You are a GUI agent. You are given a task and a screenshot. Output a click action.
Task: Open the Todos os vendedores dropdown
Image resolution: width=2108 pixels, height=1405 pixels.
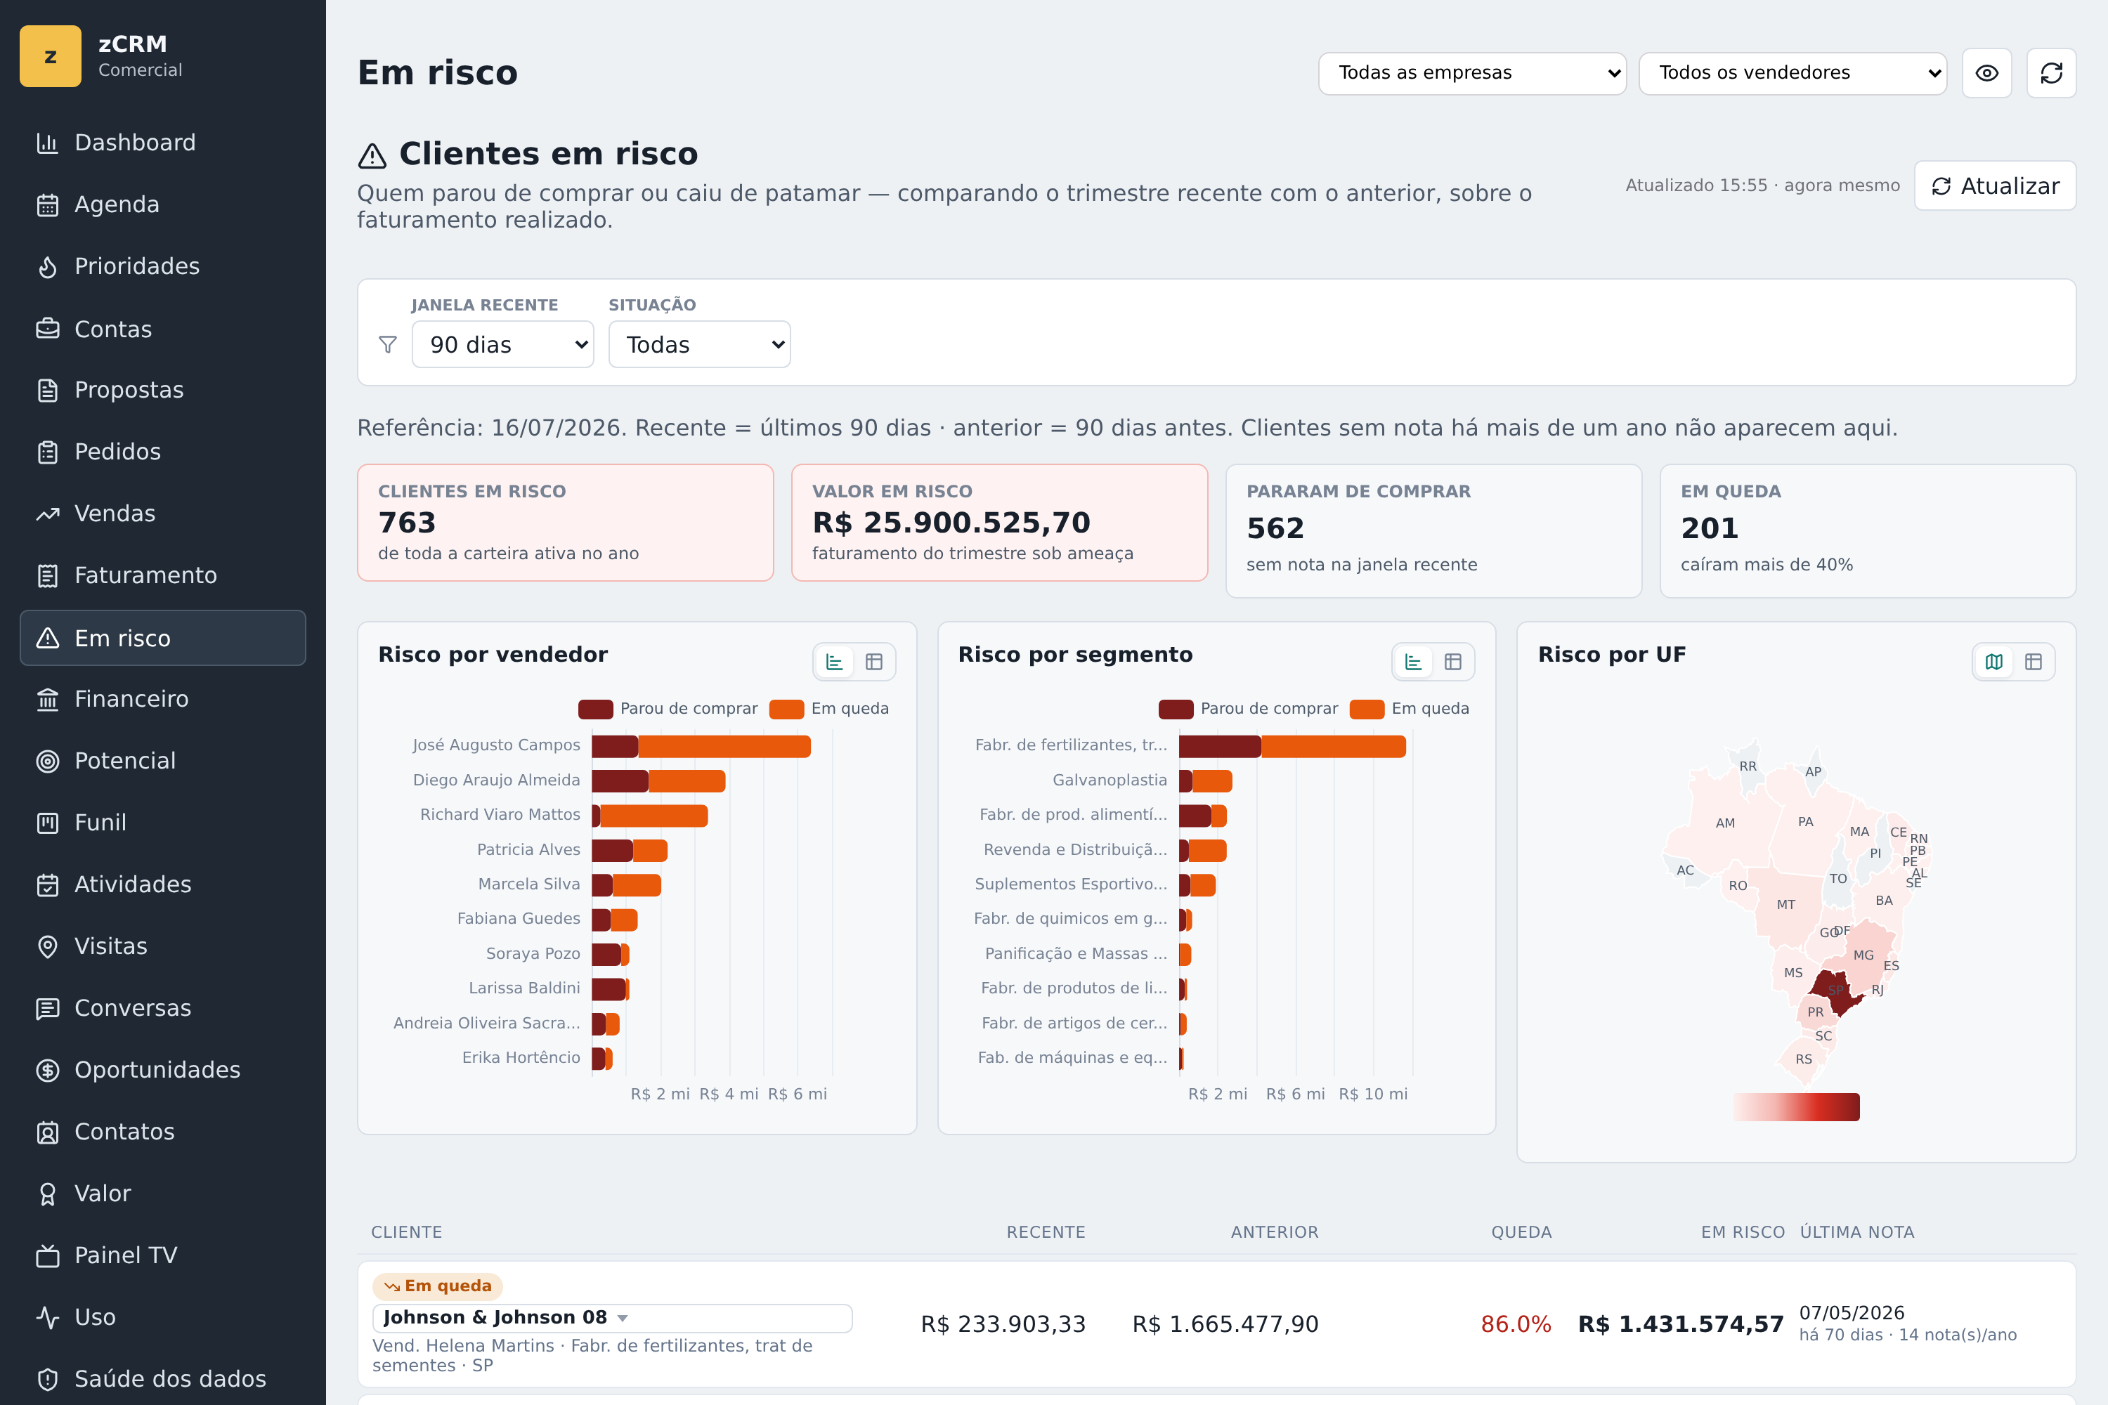coord(1793,72)
